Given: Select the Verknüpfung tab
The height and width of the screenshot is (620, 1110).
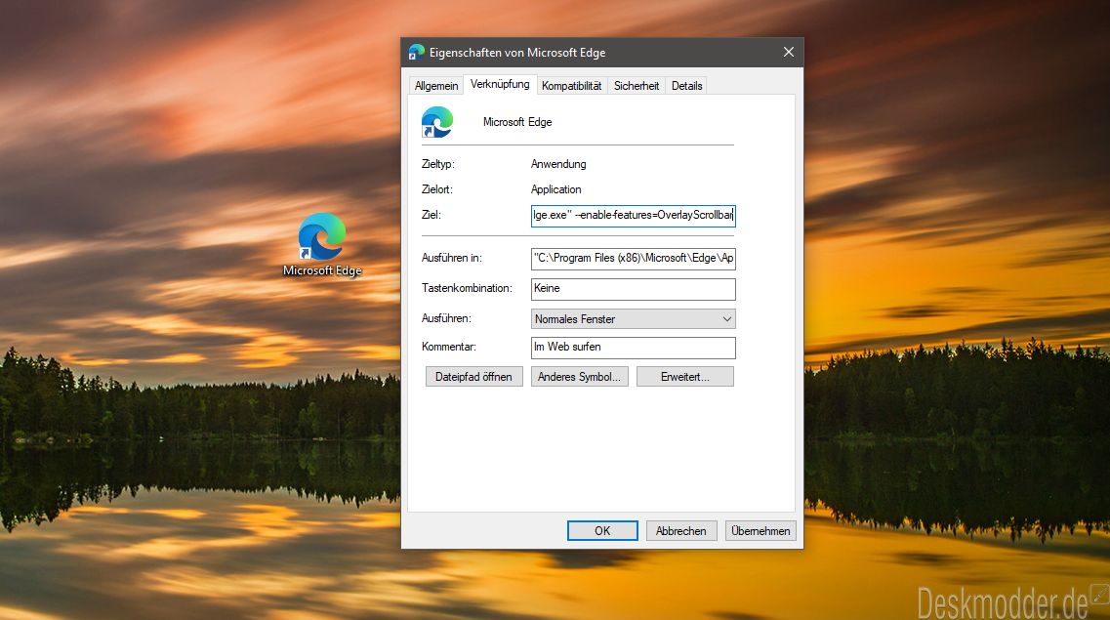Looking at the screenshot, I should click(x=500, y=84).
